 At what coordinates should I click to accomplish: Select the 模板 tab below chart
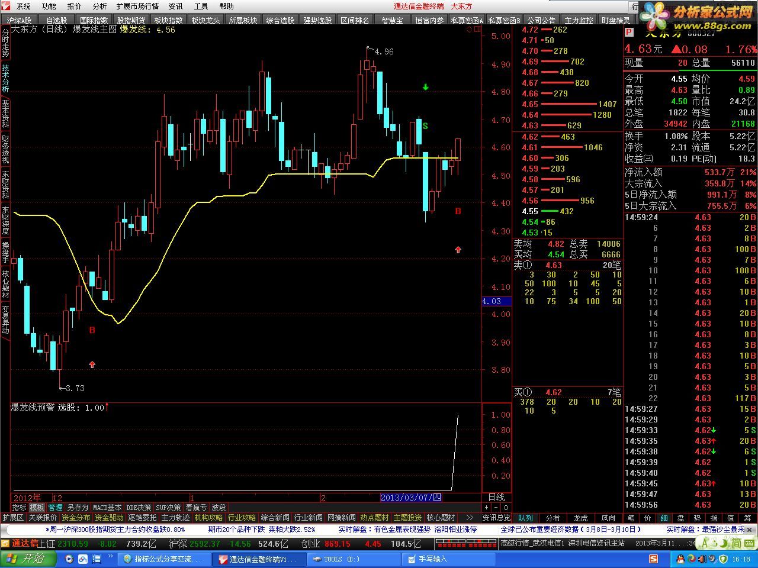(37, 508)
